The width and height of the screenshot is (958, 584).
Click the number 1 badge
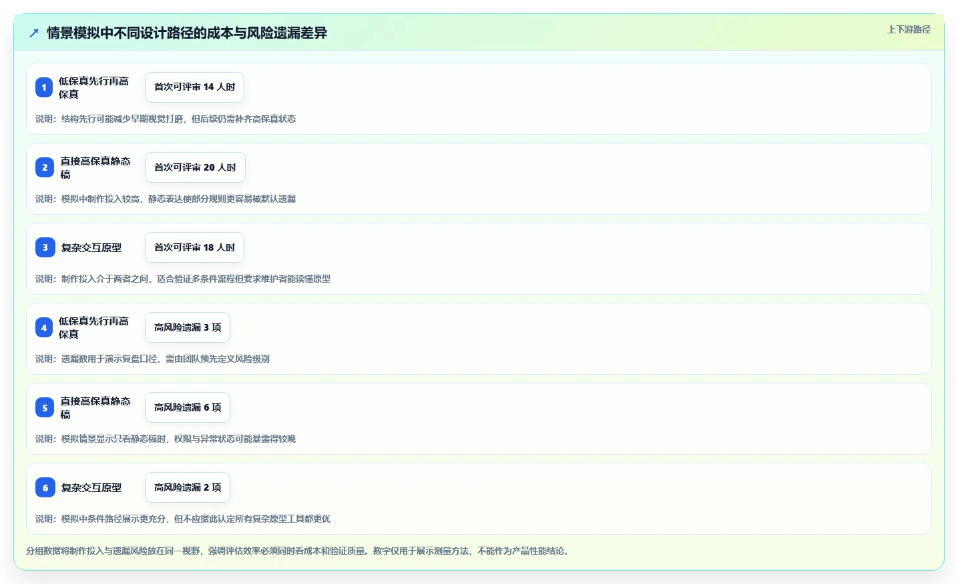pos(44,87)
